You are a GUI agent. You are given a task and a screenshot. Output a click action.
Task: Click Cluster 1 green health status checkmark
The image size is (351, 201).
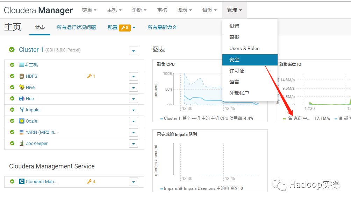tap(12, 50)
